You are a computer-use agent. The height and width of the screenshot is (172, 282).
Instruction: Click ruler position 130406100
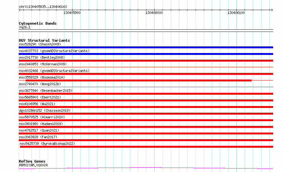pyautogui.click(x=236, y=13)
